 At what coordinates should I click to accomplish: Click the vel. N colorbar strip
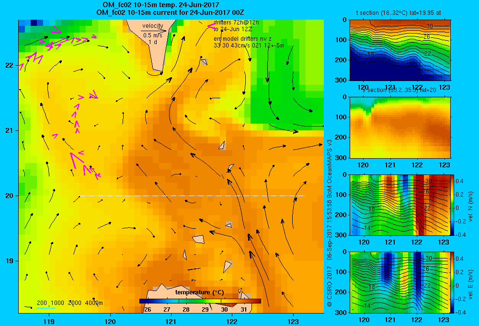tap(453, 205)
